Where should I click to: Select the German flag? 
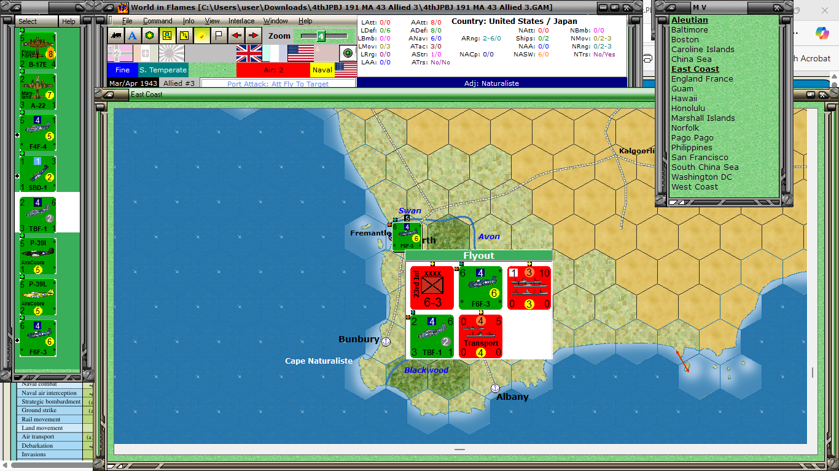tap(120, 53)
